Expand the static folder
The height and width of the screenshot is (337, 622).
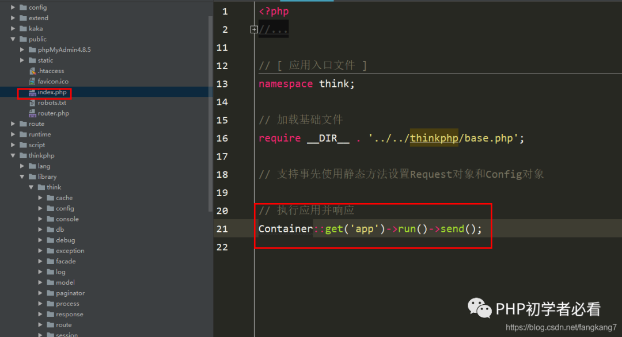[x=22, y=60]
